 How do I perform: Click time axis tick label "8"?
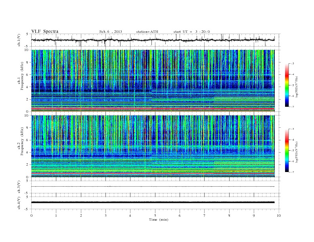229,216
